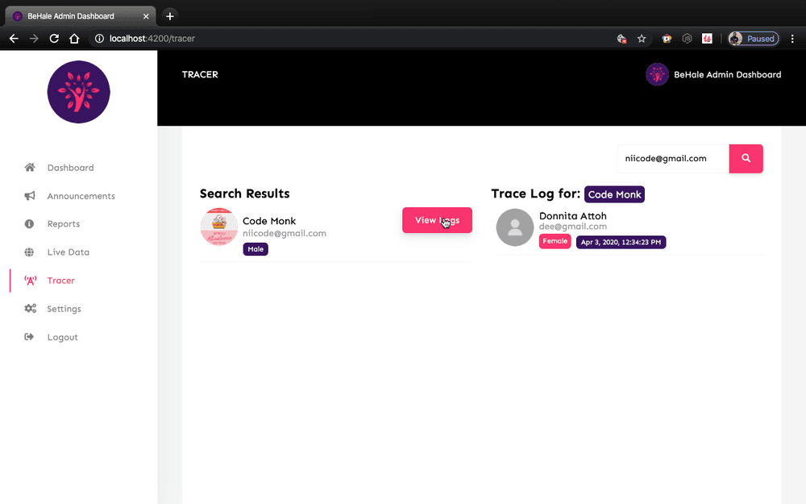Click the Logout arrow icon
The height and width of the screenshot is (504, 806).
tap(30, 337)
